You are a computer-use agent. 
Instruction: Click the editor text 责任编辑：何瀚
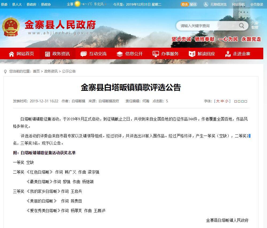pyautogui.click(x=137, y=101)
